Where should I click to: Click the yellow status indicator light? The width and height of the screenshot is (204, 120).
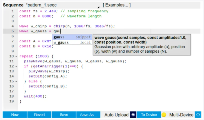(x=164, y=115)
